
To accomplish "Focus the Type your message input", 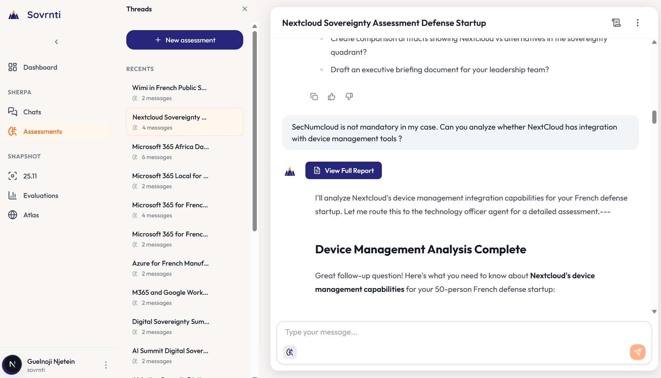I will 453,332.
